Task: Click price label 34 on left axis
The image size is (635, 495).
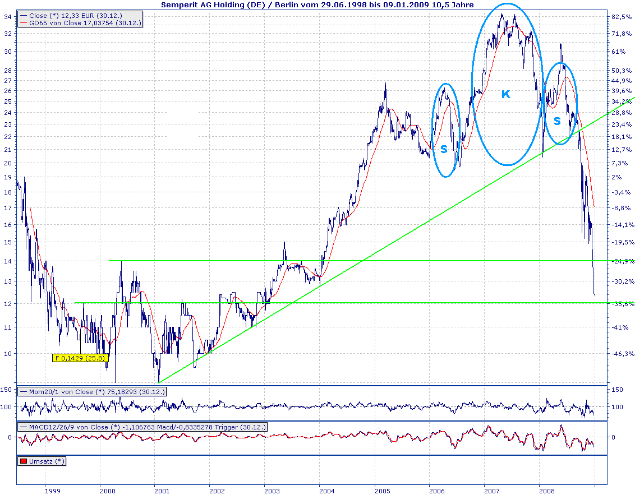Action: pos(8,17)
